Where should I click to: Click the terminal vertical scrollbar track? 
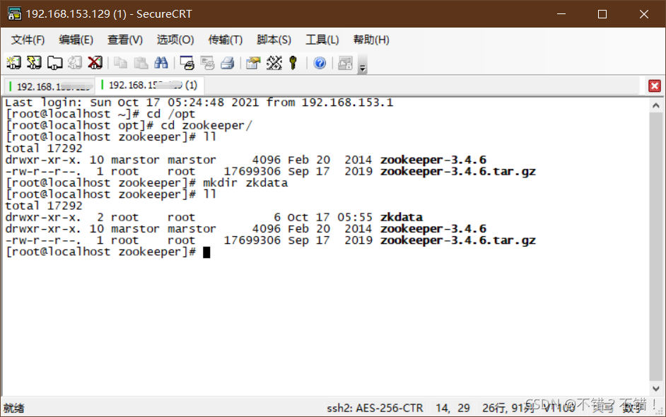(656, 246)
